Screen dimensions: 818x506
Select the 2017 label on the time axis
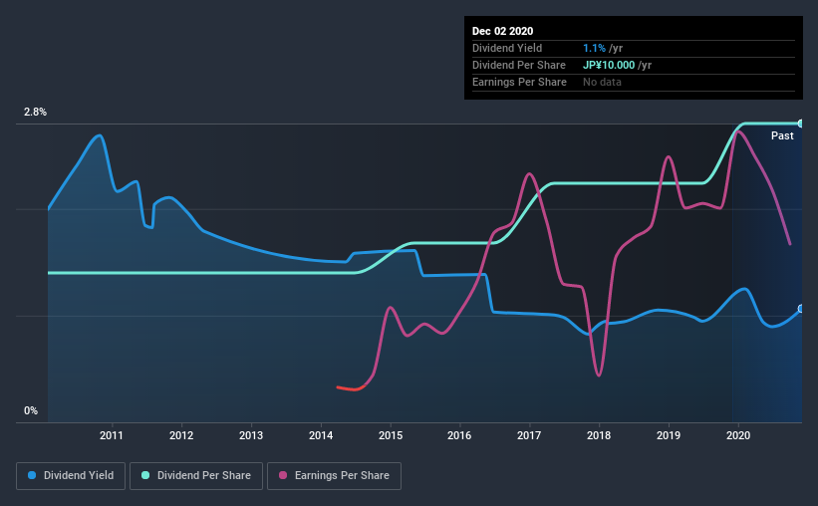pos(529,435)
